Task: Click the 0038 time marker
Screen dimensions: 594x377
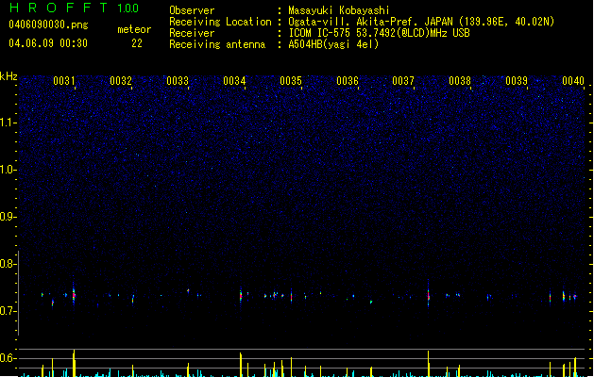Action: [x=460, y=81]
